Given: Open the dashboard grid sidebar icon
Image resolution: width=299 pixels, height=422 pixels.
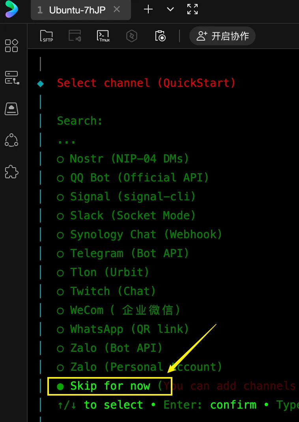Looking at the screenshot, I should [11, 45].
